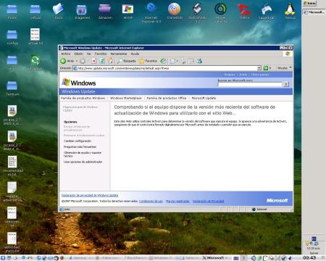The height and width of the screenshot is (261, 326).
Task: Click the Buscar en Microsoft.com search field
Action: pos(250,84)
